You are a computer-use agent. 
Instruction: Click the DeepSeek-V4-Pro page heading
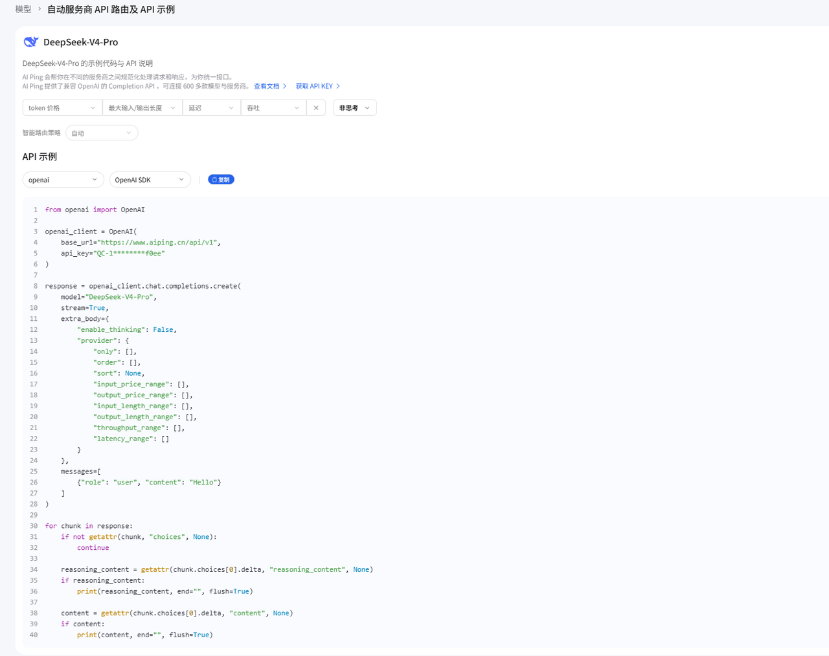[x=81, y=42]
